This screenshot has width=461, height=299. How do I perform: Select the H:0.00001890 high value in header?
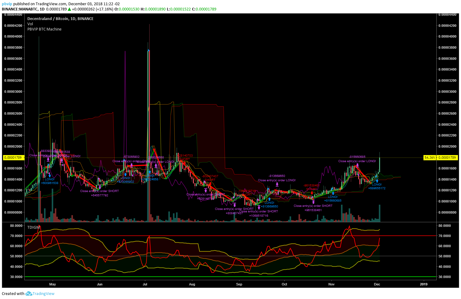[x=153, y=9]
